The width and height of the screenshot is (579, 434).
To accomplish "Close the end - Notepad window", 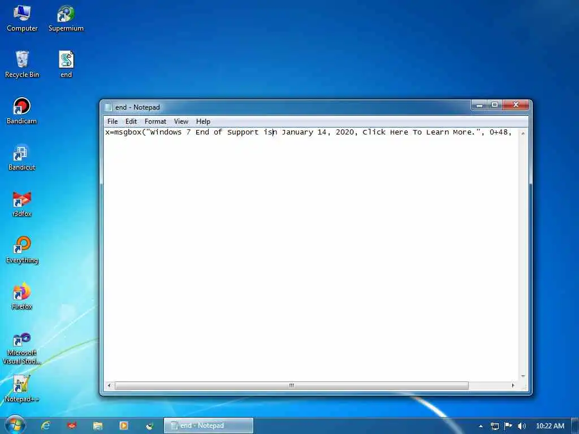I will 516,105.
